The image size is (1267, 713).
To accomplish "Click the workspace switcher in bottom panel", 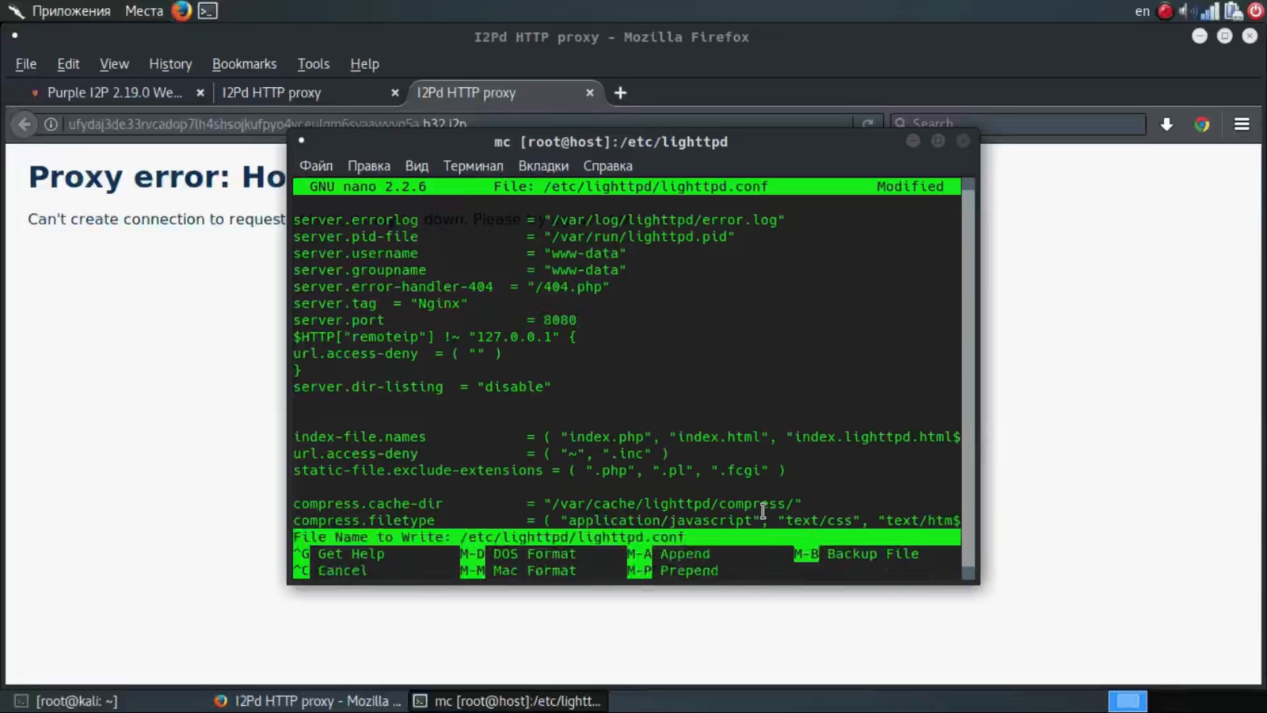I will pyautogui.click(x=1128, y=701).
